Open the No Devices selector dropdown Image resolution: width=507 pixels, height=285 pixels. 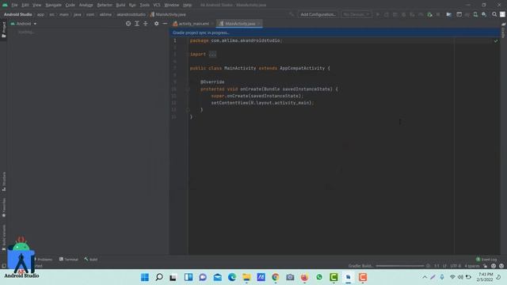click(x=356, y=14)
